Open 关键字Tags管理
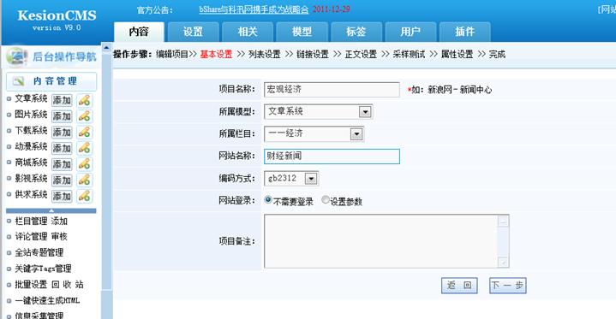Viewport: 616px width, 319px height. coord(43,269)
